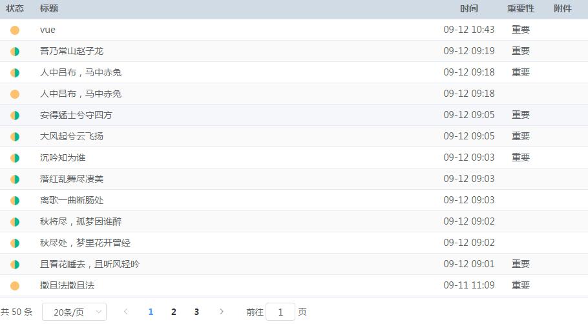The width and height of the screenshot is (588, 324).
Task: Click 重要 tag in 撒旦法撒旦法 row
Action: pos(521,285)
